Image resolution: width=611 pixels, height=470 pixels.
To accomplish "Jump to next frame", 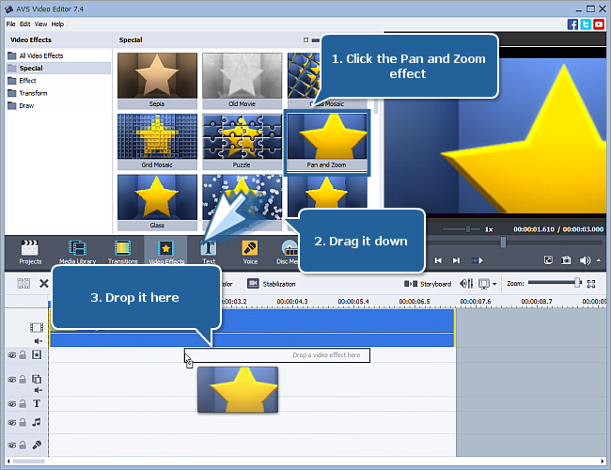I will coord(456,260).
